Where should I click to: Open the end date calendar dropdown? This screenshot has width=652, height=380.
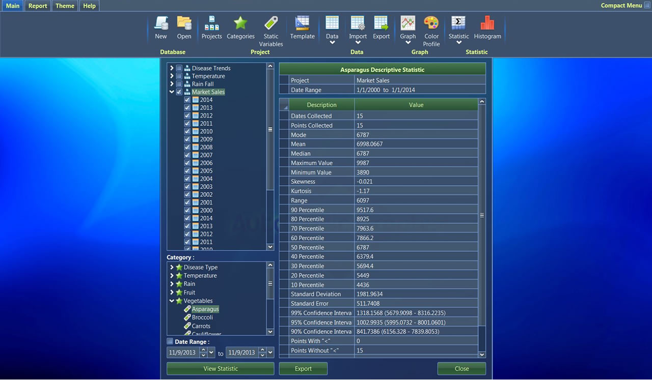tap(270, 352)
